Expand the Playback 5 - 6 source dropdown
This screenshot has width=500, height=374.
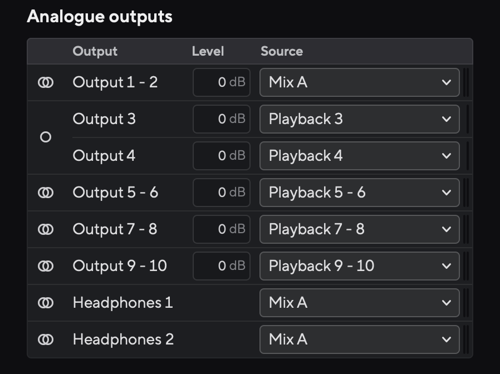click(359, 192)
